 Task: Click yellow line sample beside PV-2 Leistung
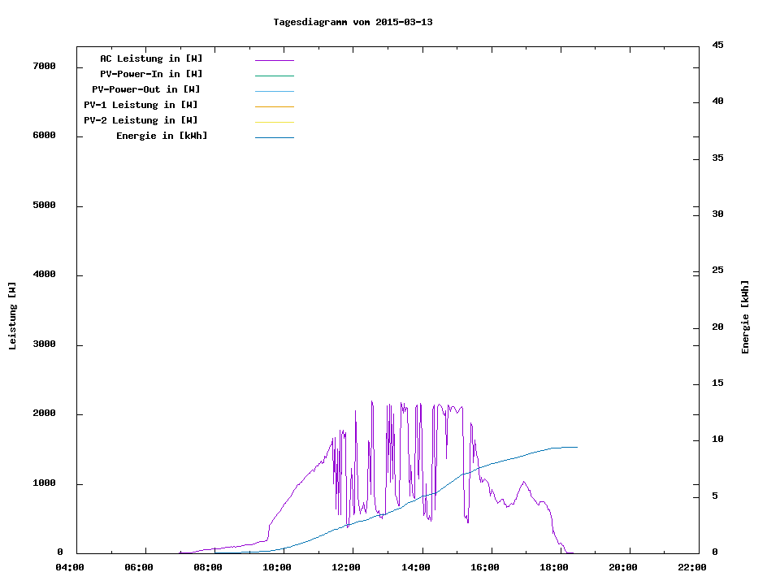[x=274, y=122]
